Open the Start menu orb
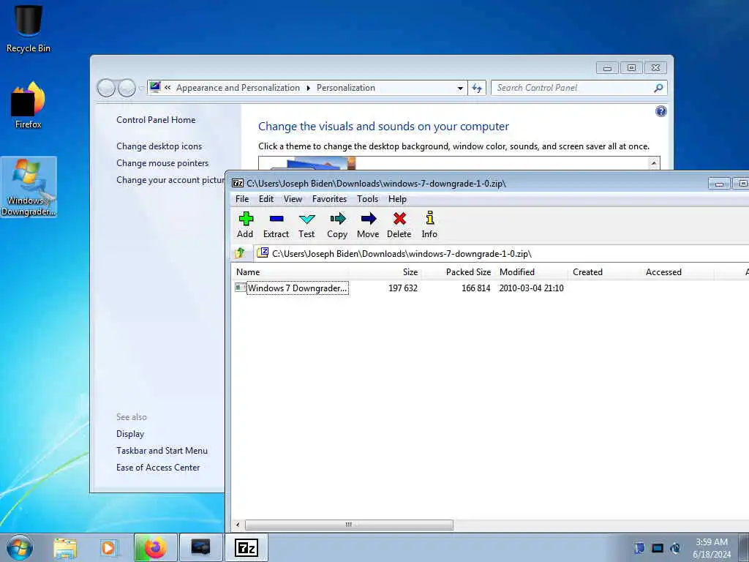The width and height of the screenshot is (749, 562). (x=20, y=547)
